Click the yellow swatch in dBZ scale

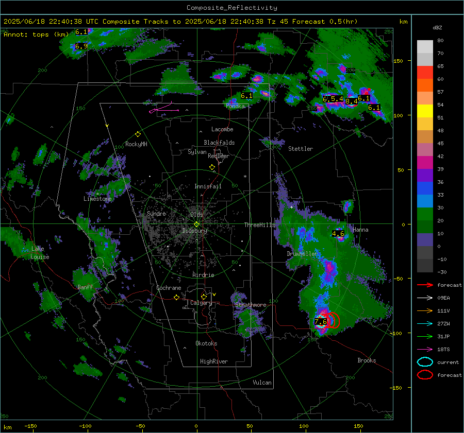pos(425,111)
